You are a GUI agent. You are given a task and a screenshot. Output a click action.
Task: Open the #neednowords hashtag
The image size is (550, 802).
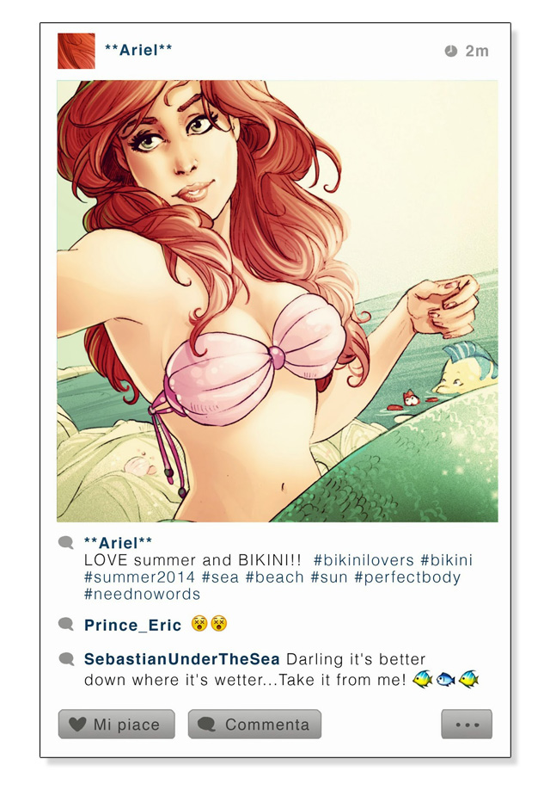click(142, 594)
